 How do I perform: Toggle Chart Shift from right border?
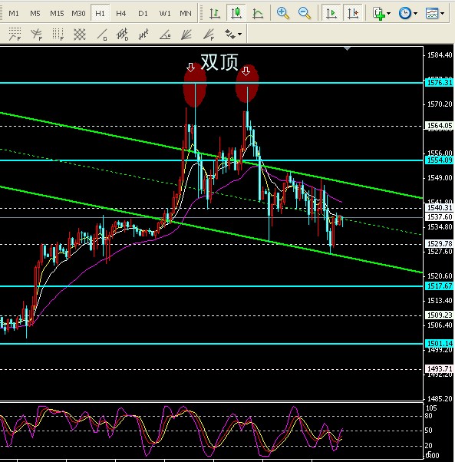352,13
